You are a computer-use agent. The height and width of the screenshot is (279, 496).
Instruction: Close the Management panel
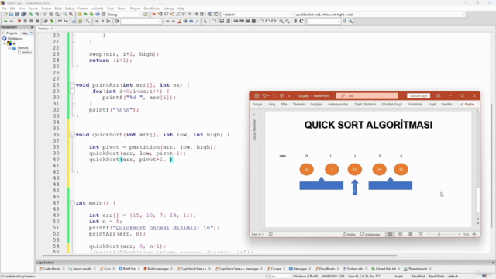[32, 27]
